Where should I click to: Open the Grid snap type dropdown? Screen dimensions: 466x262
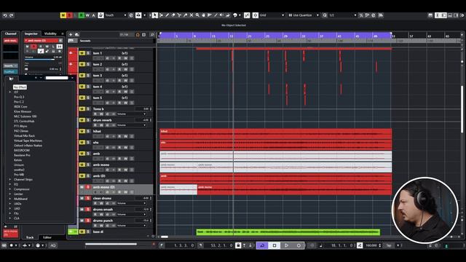(x=272, y=15)
